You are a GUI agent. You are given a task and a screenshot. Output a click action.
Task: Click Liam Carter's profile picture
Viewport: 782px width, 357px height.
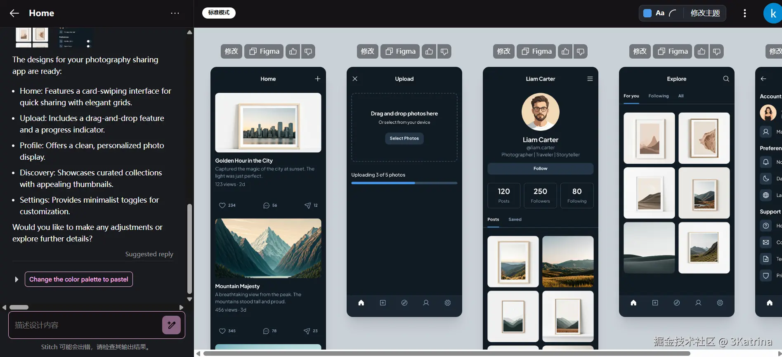coord(541,112)
